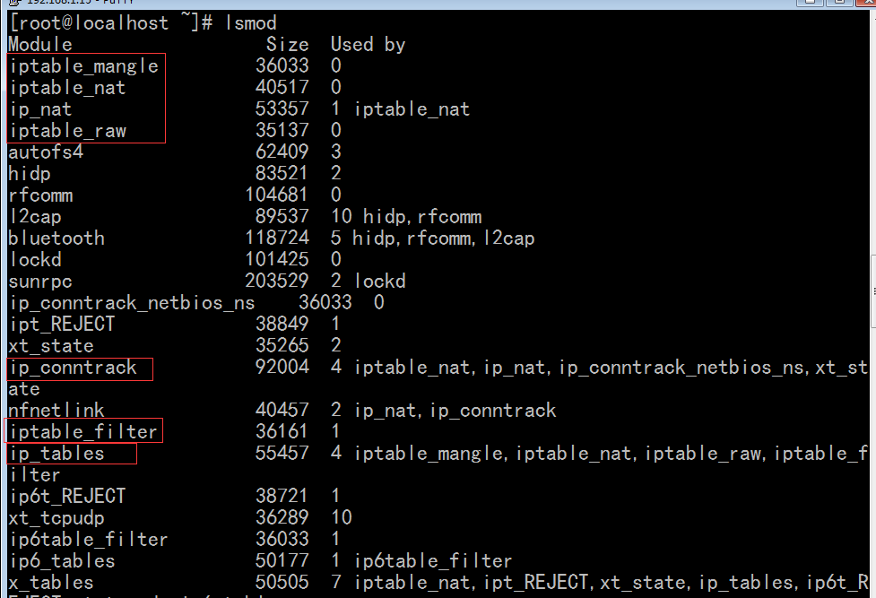Click the ip_conntrack highlighted module
Screen dimensions: 876x598
(74, 368)
